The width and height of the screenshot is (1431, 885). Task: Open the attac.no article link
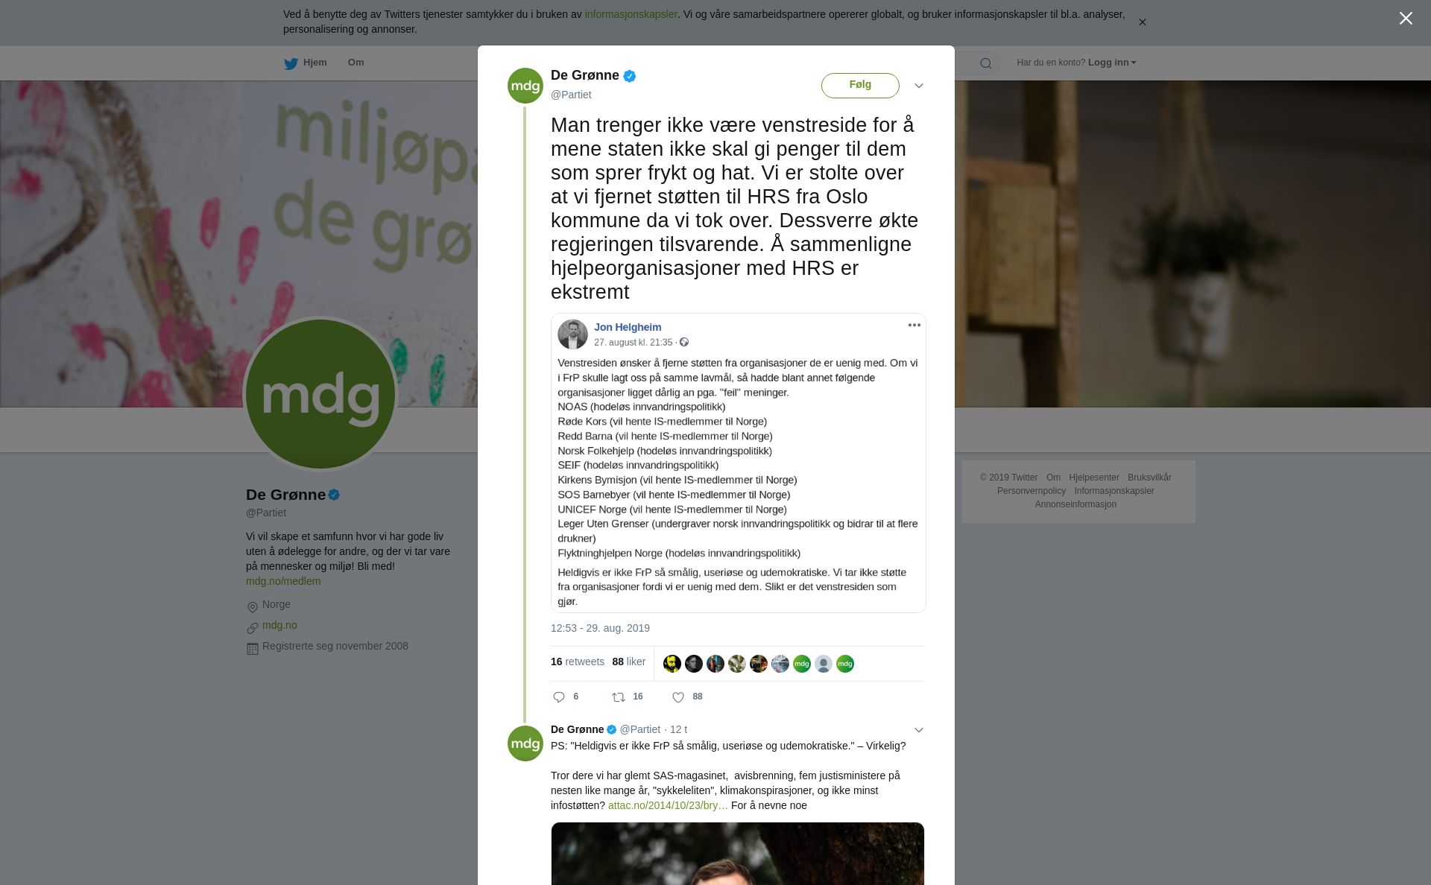[x=668, y=805]
